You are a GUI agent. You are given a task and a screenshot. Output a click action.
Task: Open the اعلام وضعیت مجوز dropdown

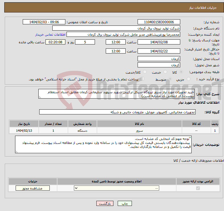point(117,188)
